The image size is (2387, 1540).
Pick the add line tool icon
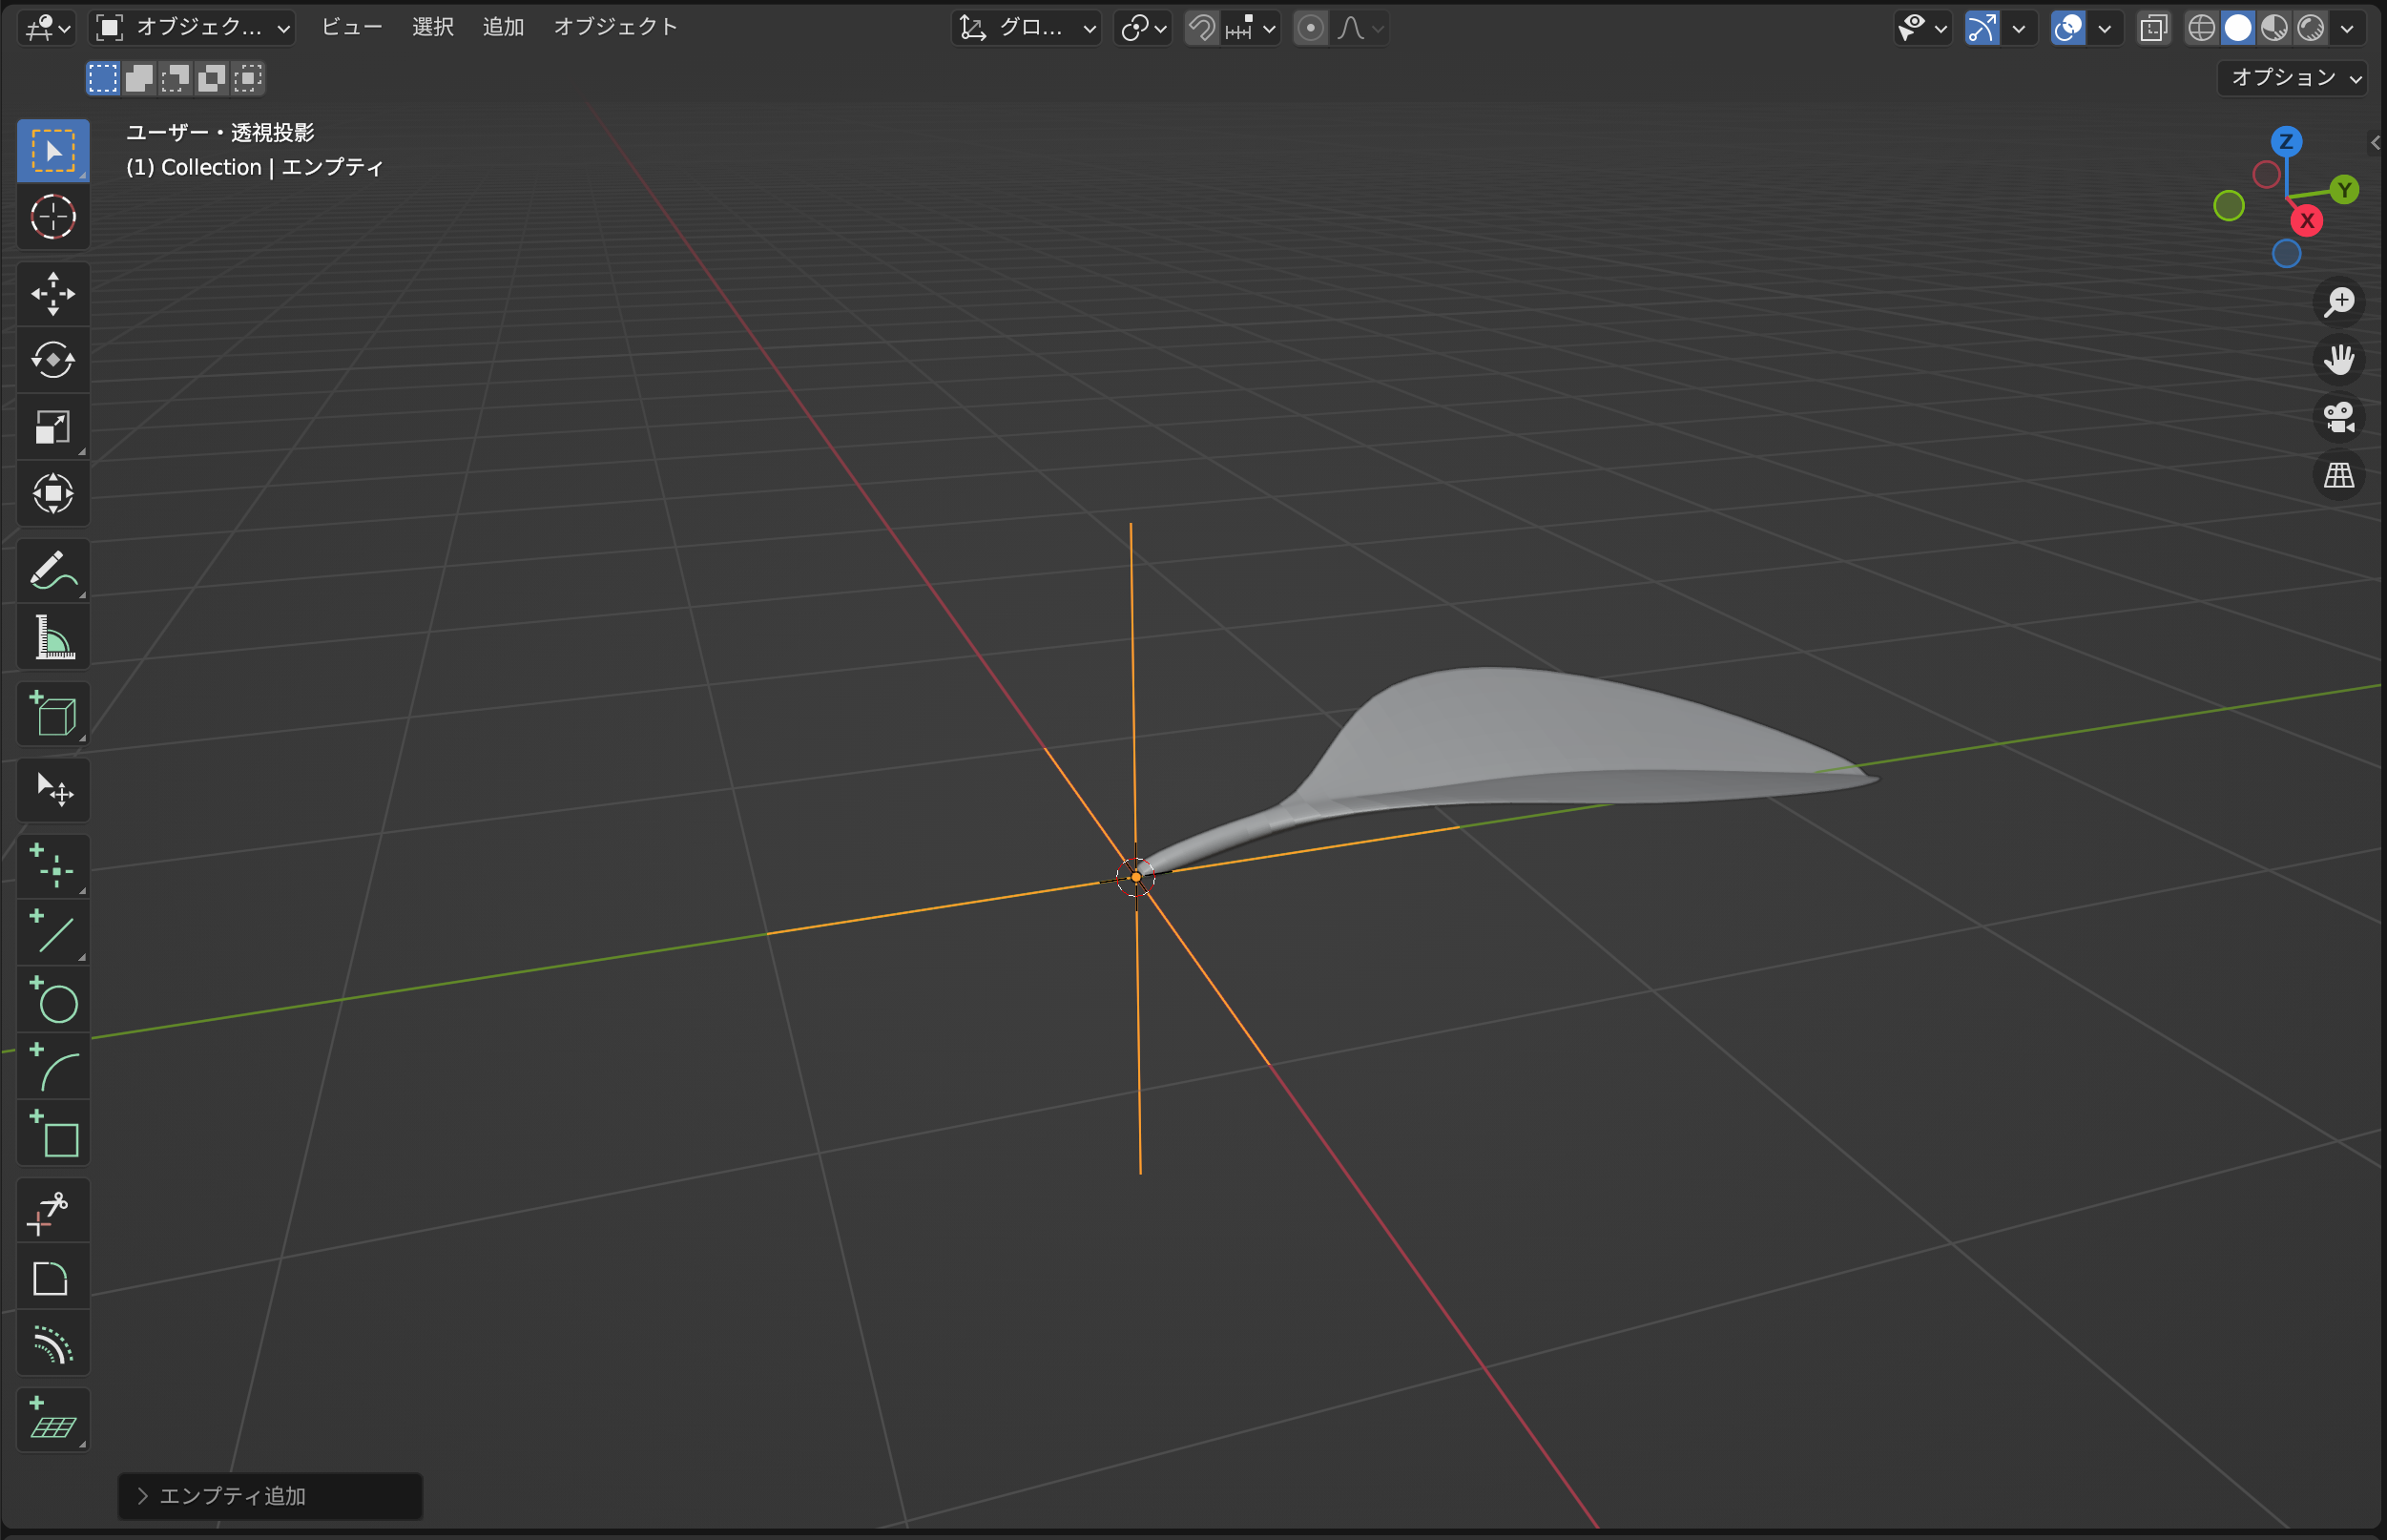click(53, 933)
